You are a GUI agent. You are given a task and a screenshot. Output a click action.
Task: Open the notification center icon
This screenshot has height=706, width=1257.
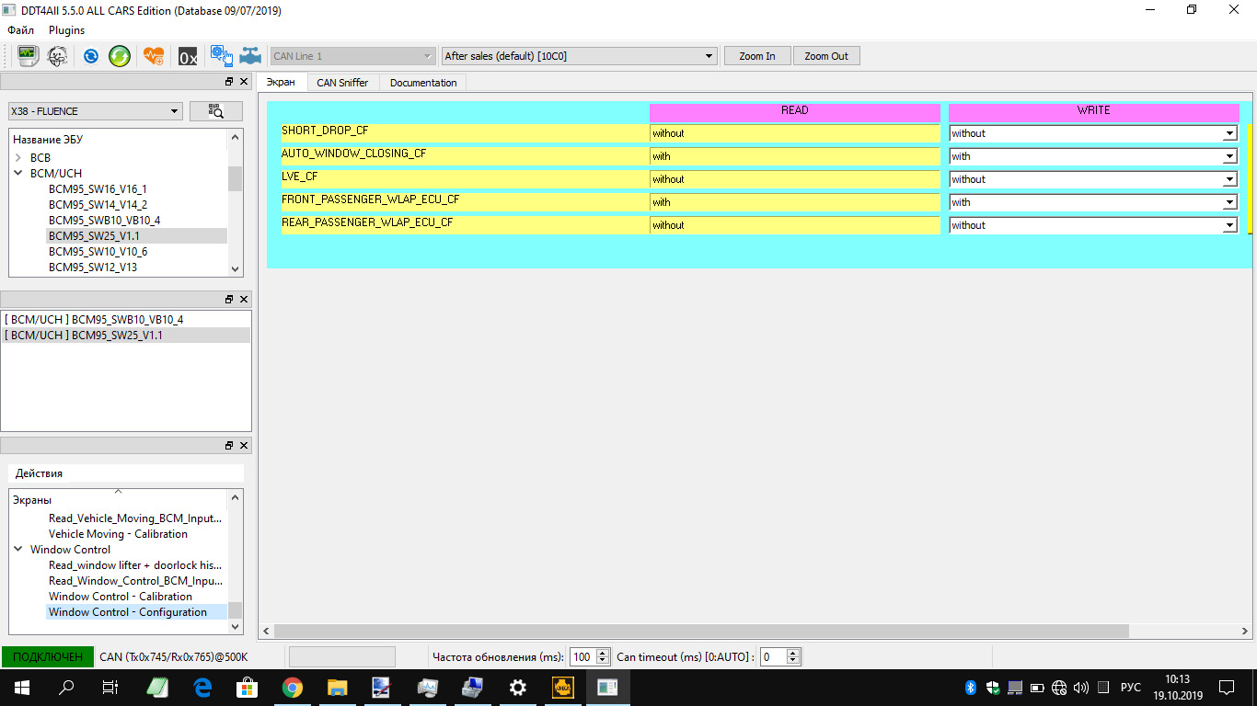tap(1227, 687)
